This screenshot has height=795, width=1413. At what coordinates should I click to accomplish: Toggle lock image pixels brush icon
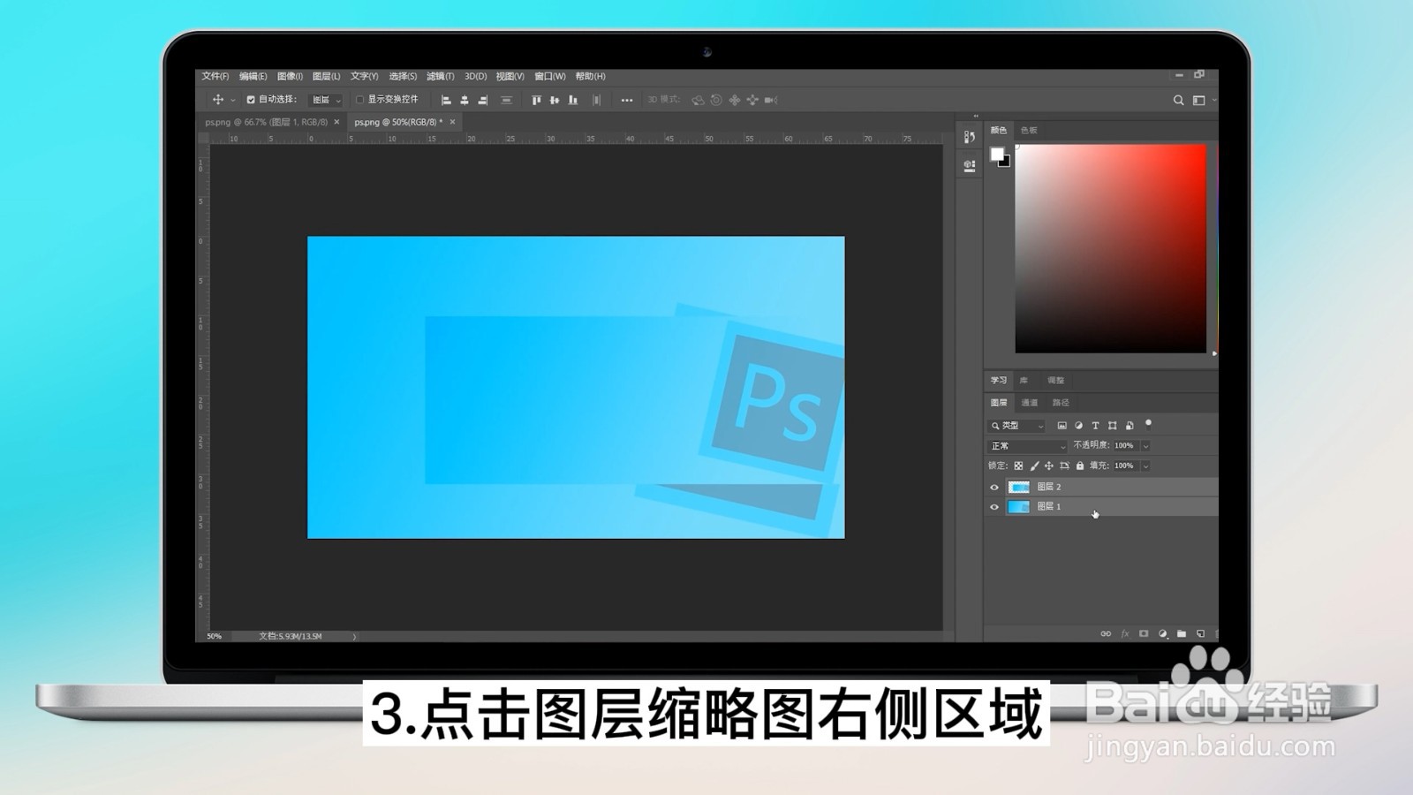click(1034, 466)
